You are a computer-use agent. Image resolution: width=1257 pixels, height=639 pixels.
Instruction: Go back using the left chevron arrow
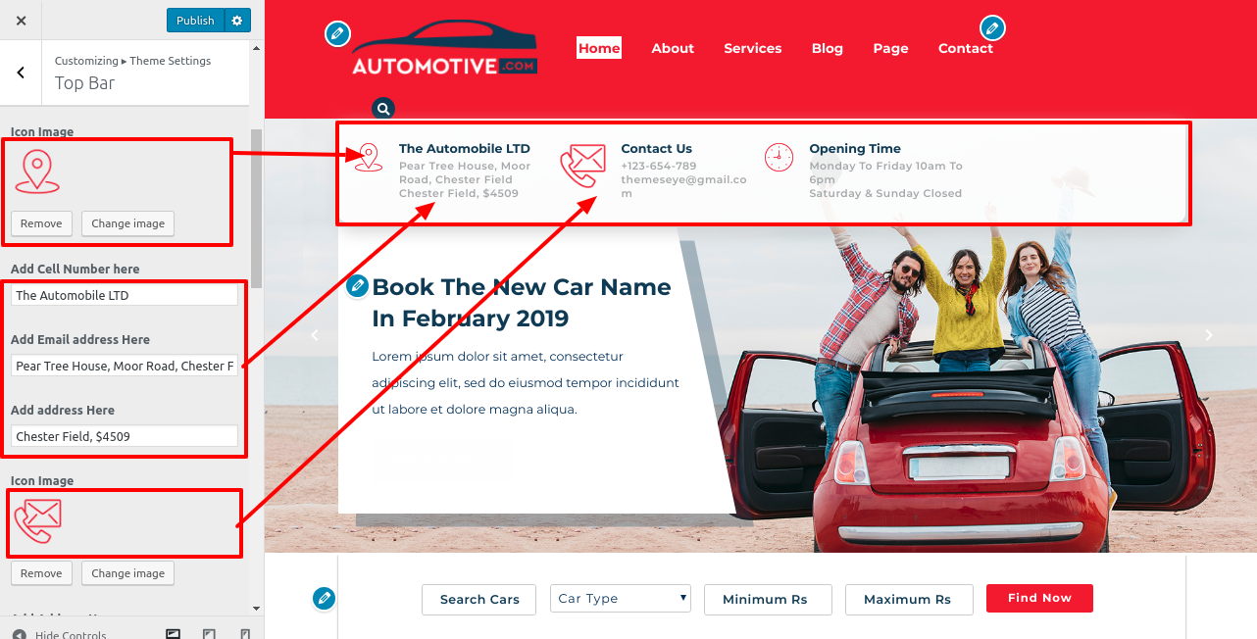coord(21,73)
